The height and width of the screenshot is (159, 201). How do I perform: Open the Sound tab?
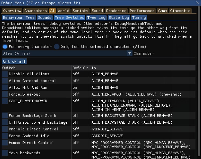point(97,11)
